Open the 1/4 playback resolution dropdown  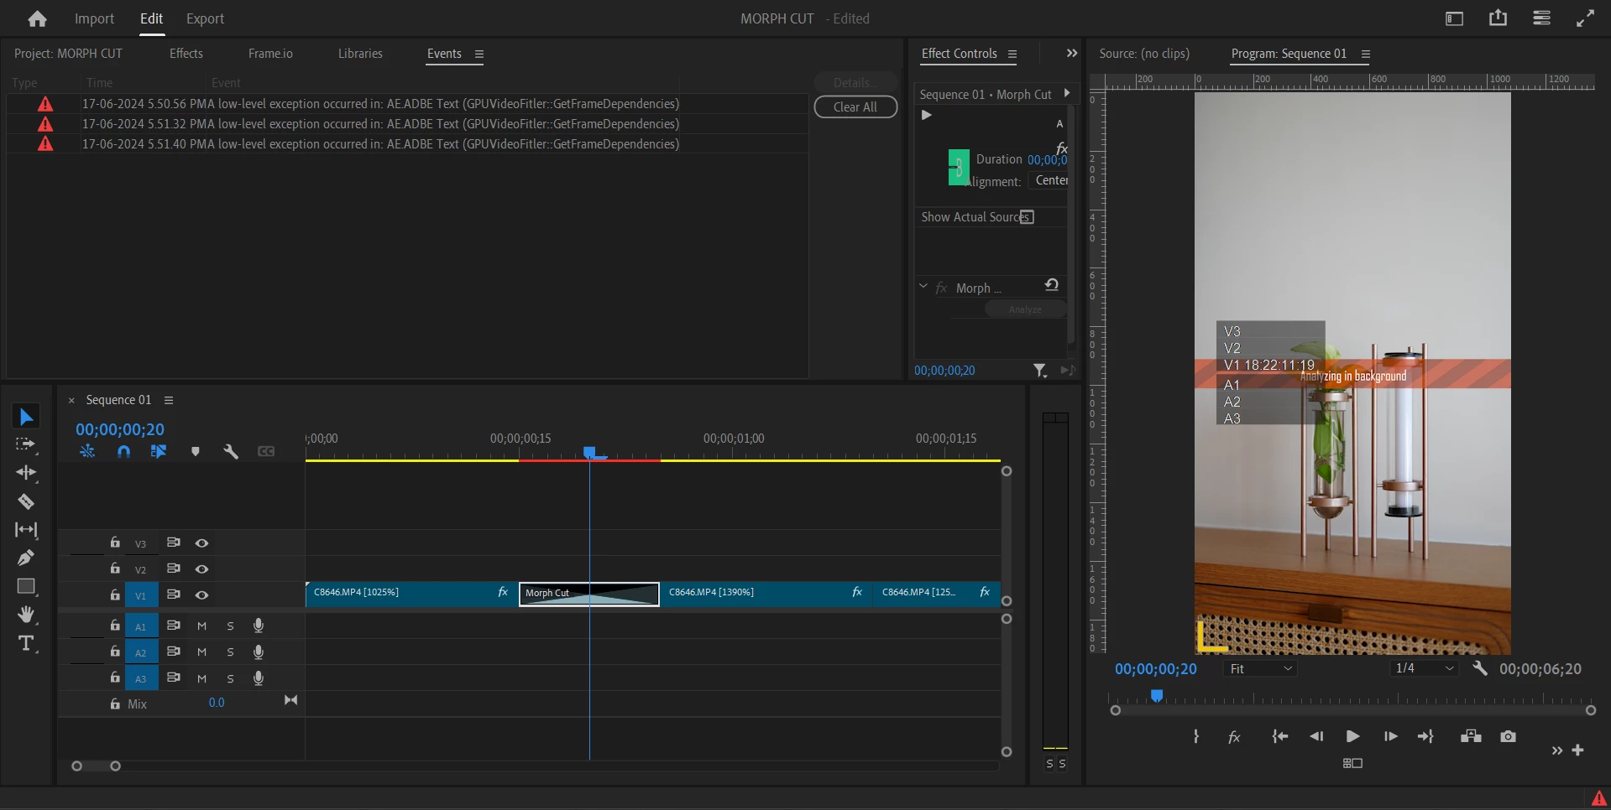1424,668
